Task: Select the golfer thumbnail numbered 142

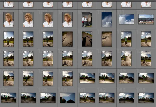Action: [x=107, y=98]
